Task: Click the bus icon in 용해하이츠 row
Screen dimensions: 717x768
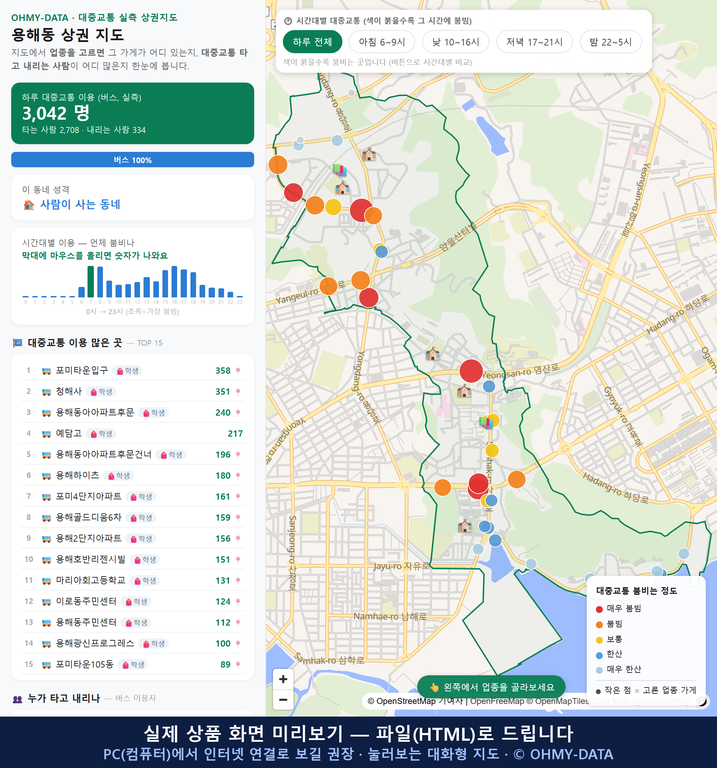Action: pyautogui.click(x=46, y=475)
